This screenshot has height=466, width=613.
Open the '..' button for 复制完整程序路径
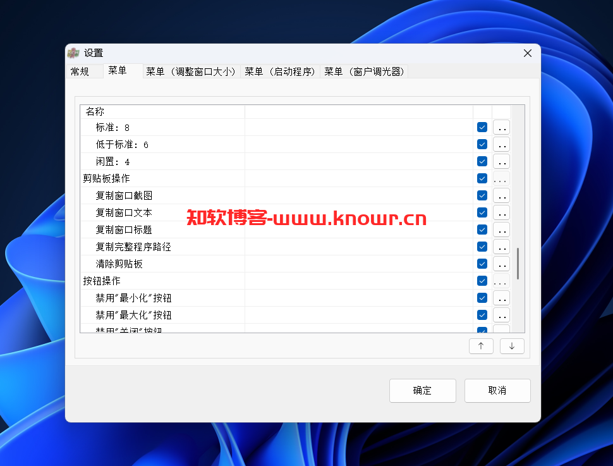tap(501, 247)
